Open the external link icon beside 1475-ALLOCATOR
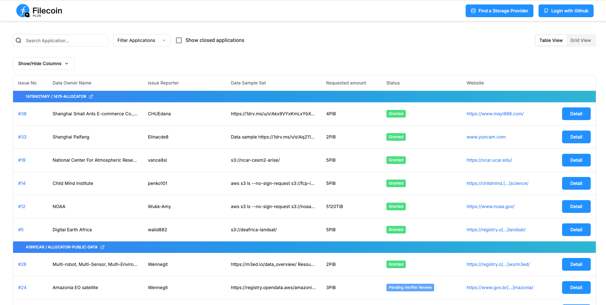Viewport: 606px width, 305px height. coord(91,96)
